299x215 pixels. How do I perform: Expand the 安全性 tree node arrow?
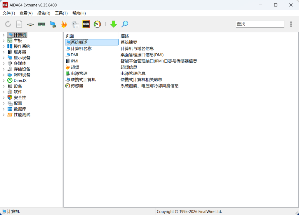tap(4, 97)
